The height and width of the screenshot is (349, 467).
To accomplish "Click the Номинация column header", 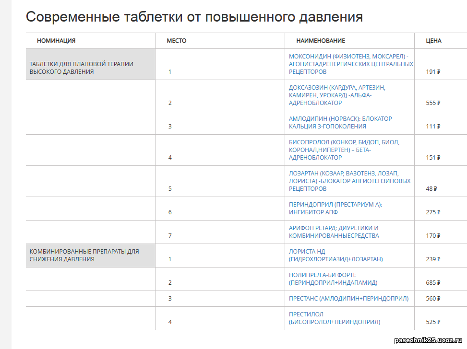I will 56,41.
